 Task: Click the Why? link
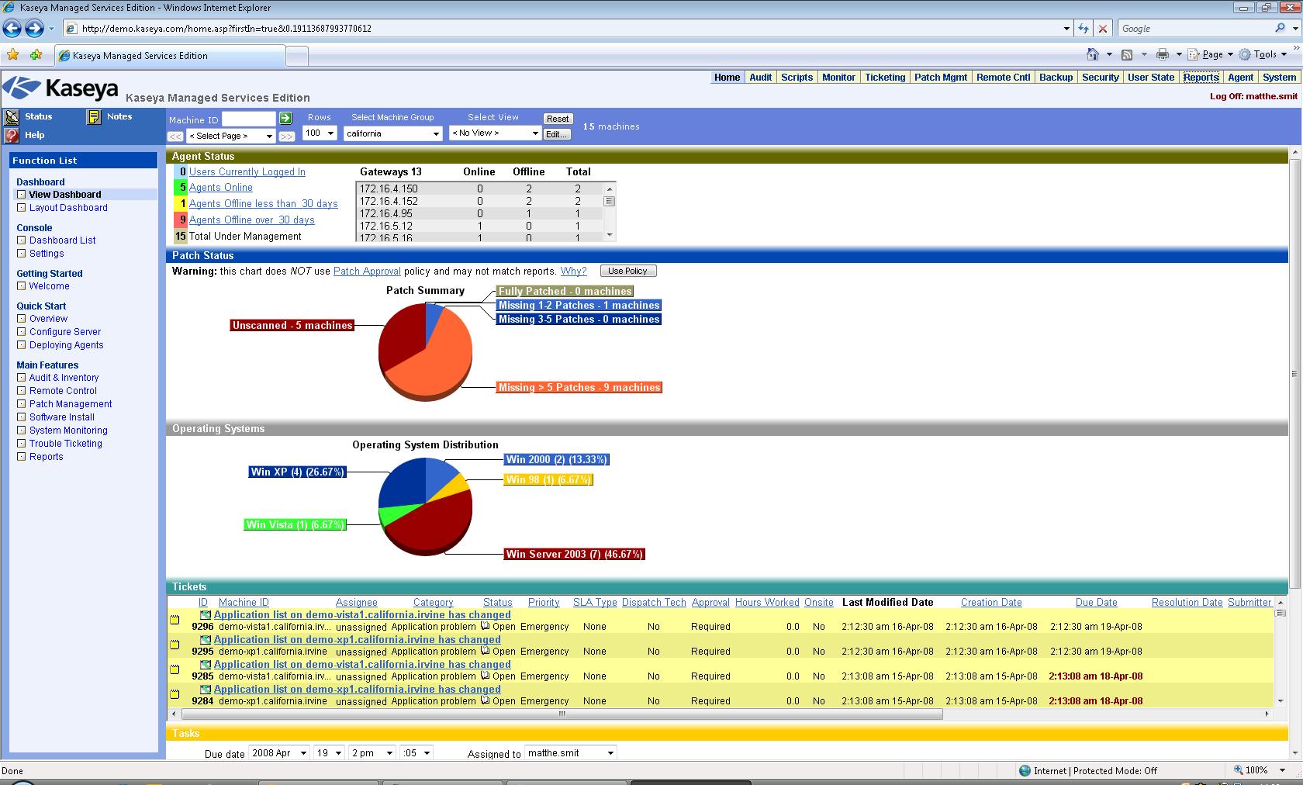coord(573,271)
